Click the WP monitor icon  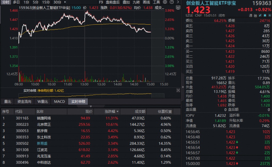[x=178, y=8]
